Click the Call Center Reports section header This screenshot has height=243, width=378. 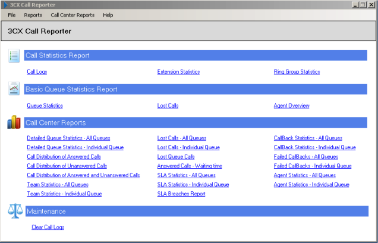click(x=196, y=122)
